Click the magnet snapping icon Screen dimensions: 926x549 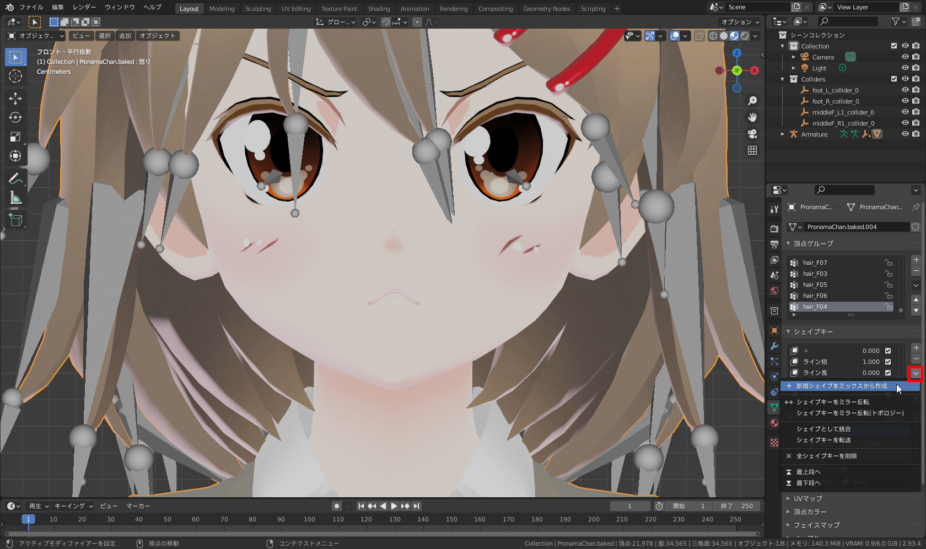click(386, 22)
